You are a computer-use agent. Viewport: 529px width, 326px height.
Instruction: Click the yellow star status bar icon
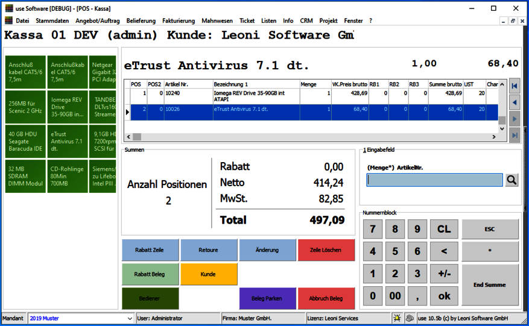pos(397,318)
